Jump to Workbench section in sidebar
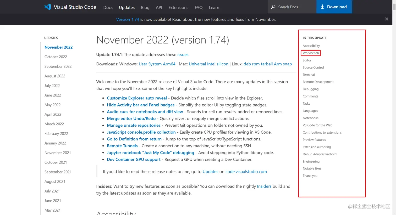 tap(311, 53)
